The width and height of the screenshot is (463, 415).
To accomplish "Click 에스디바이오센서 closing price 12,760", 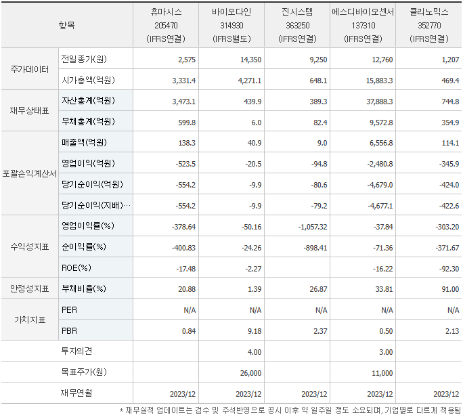I will pyautogui.click(x=382, y=60).
